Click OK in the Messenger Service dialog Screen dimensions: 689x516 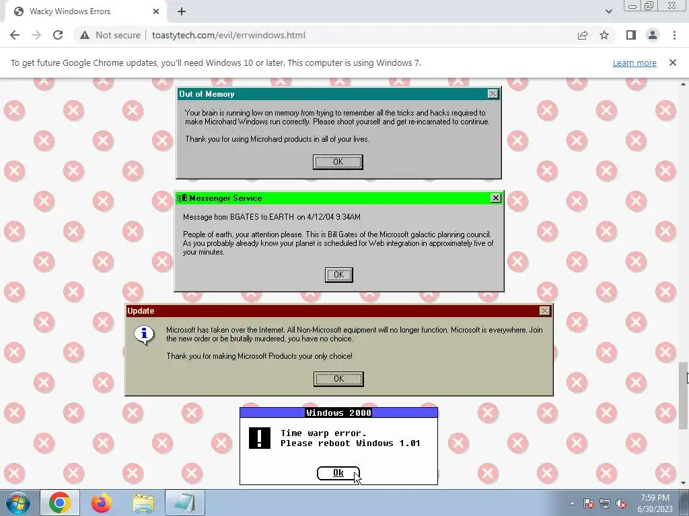click(339, 275)
